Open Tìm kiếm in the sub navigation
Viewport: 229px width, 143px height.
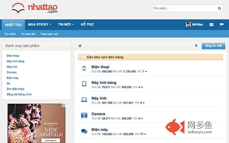click(x=10, y=34)
